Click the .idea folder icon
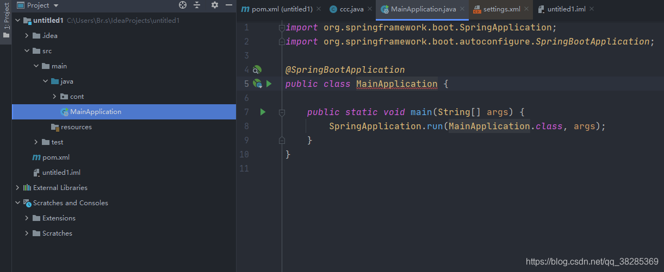Screen dimensions: 664x272 (x=36, y=36)
